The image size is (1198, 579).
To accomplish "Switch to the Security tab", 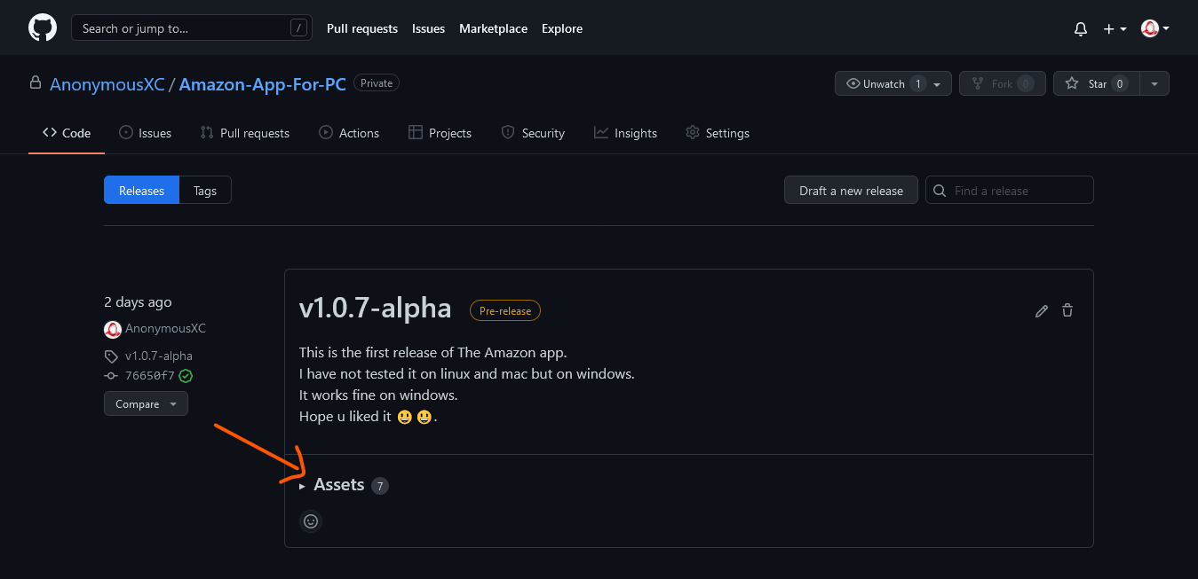I will point(533,133).
